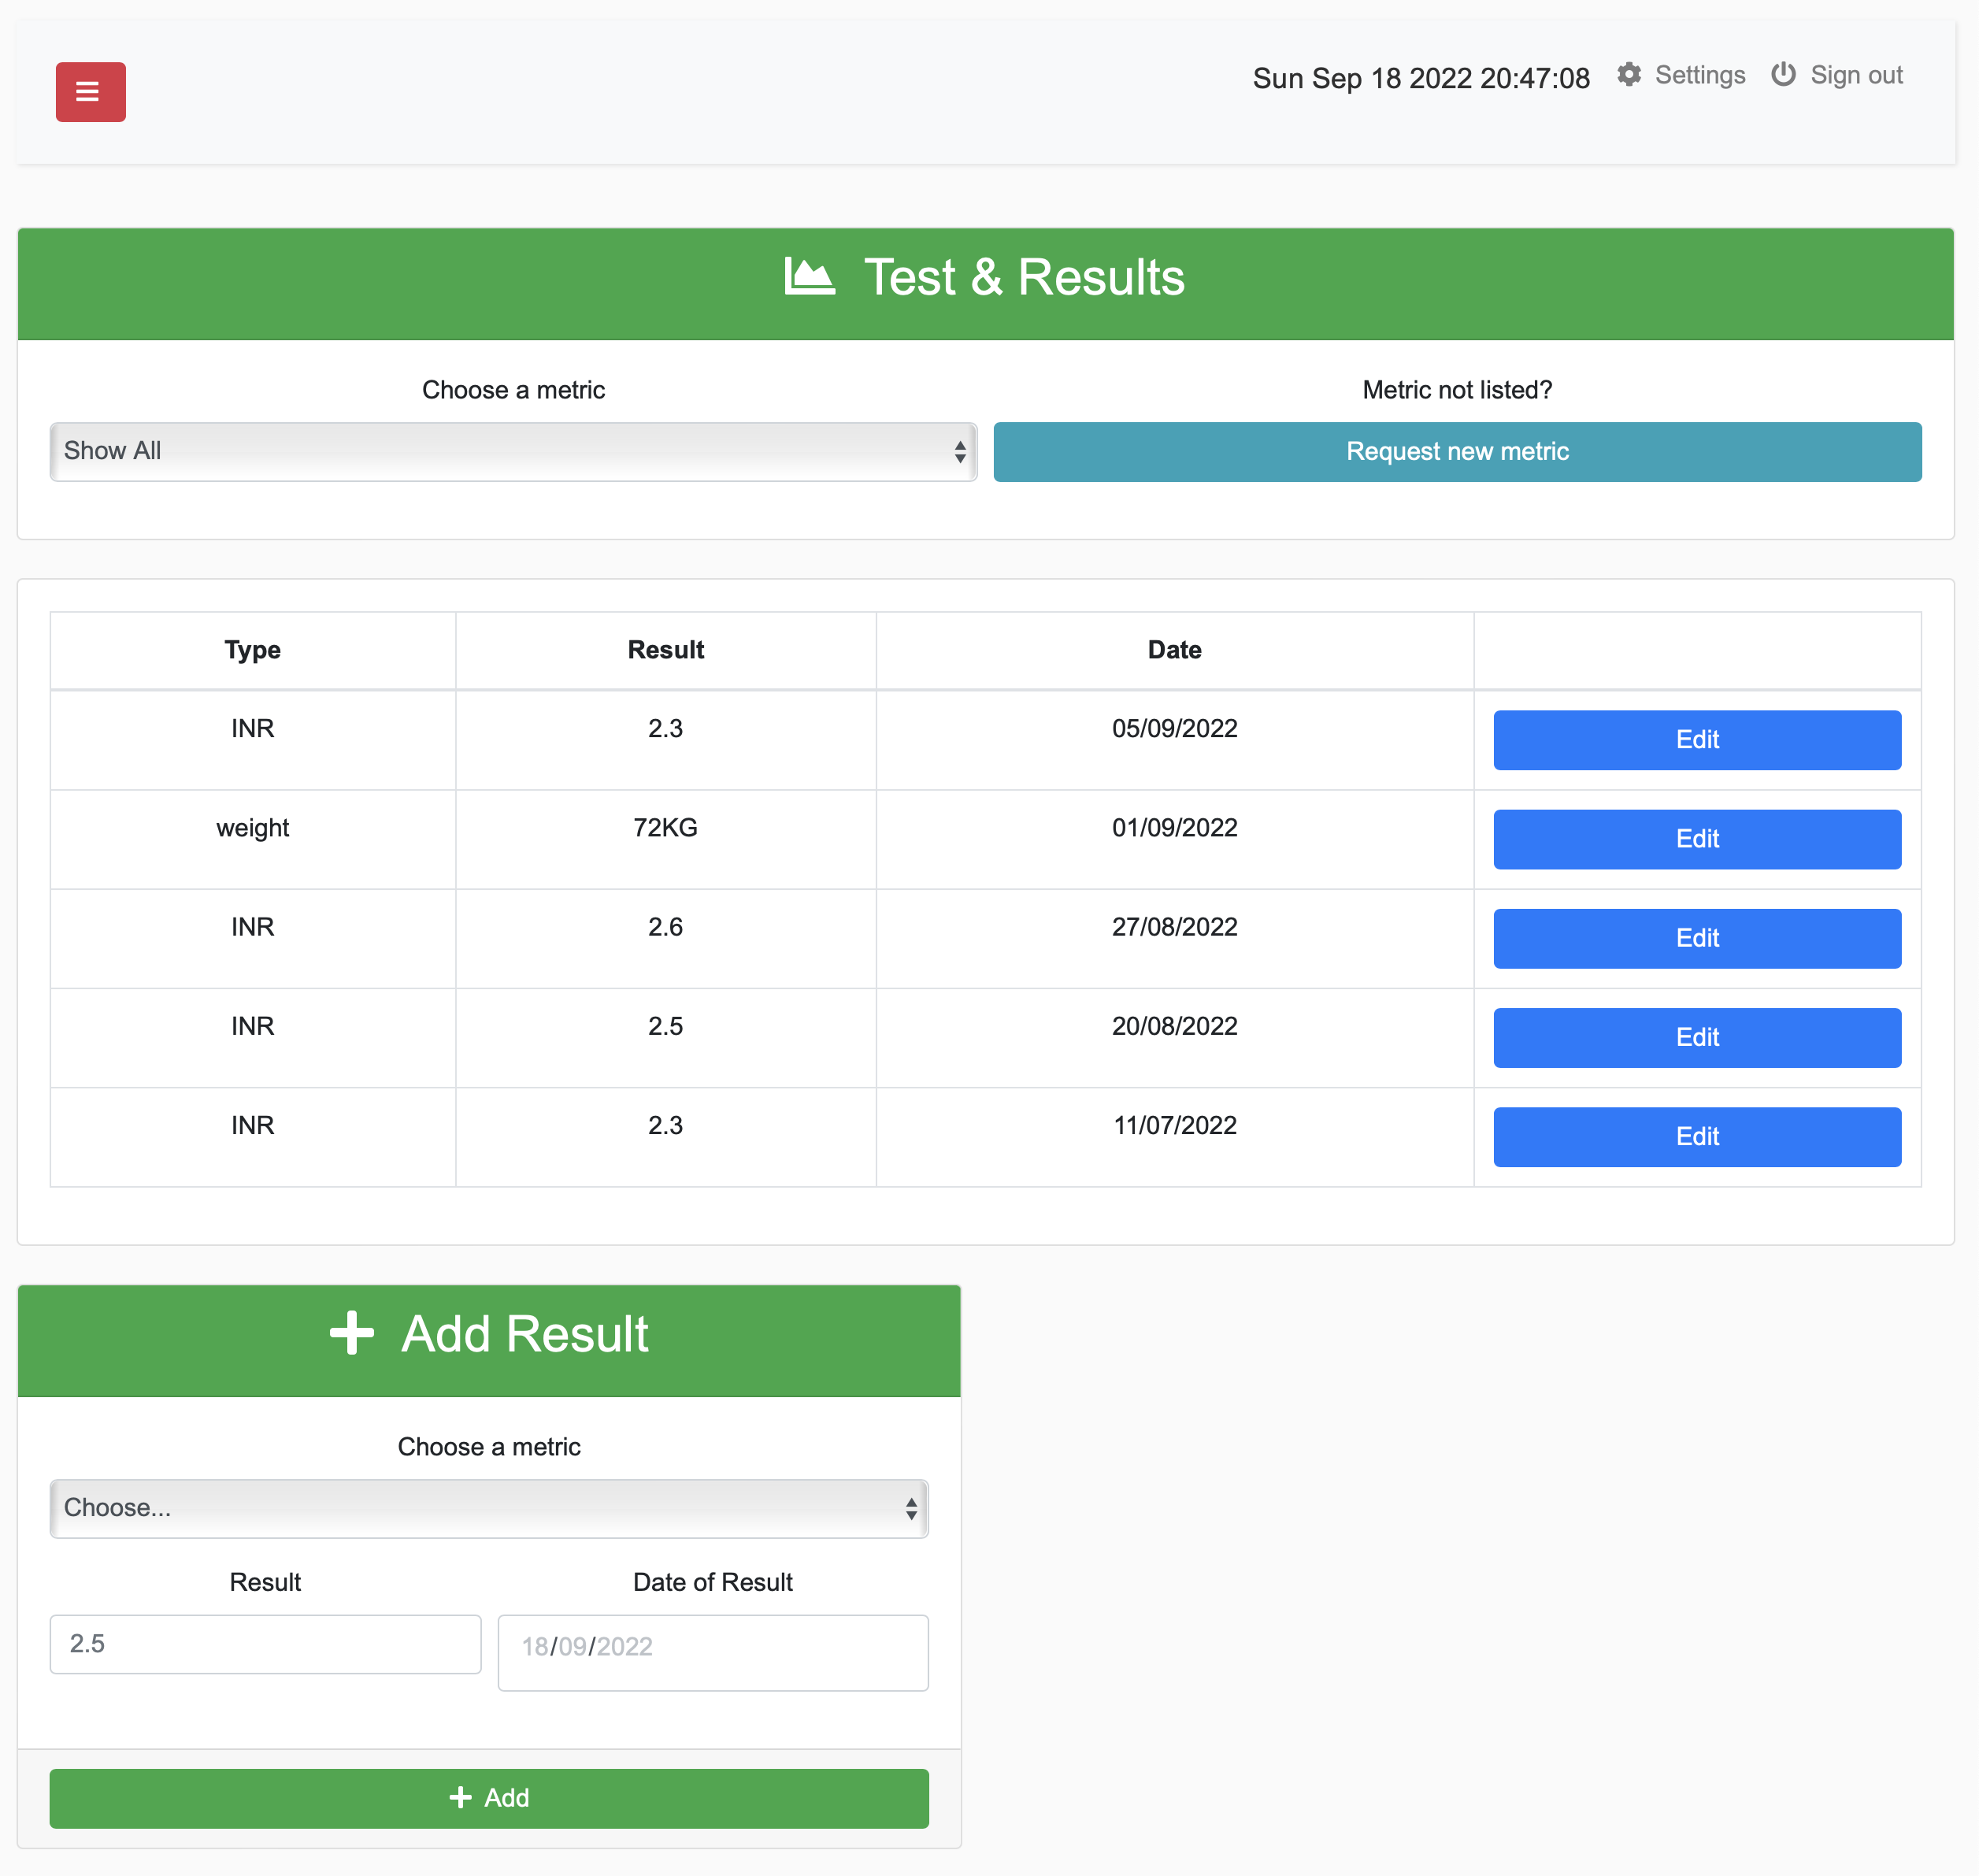Edit the INR 2.5 result row
The height and width of the screenshot is (1876, 1979).
point(1696,1037)
